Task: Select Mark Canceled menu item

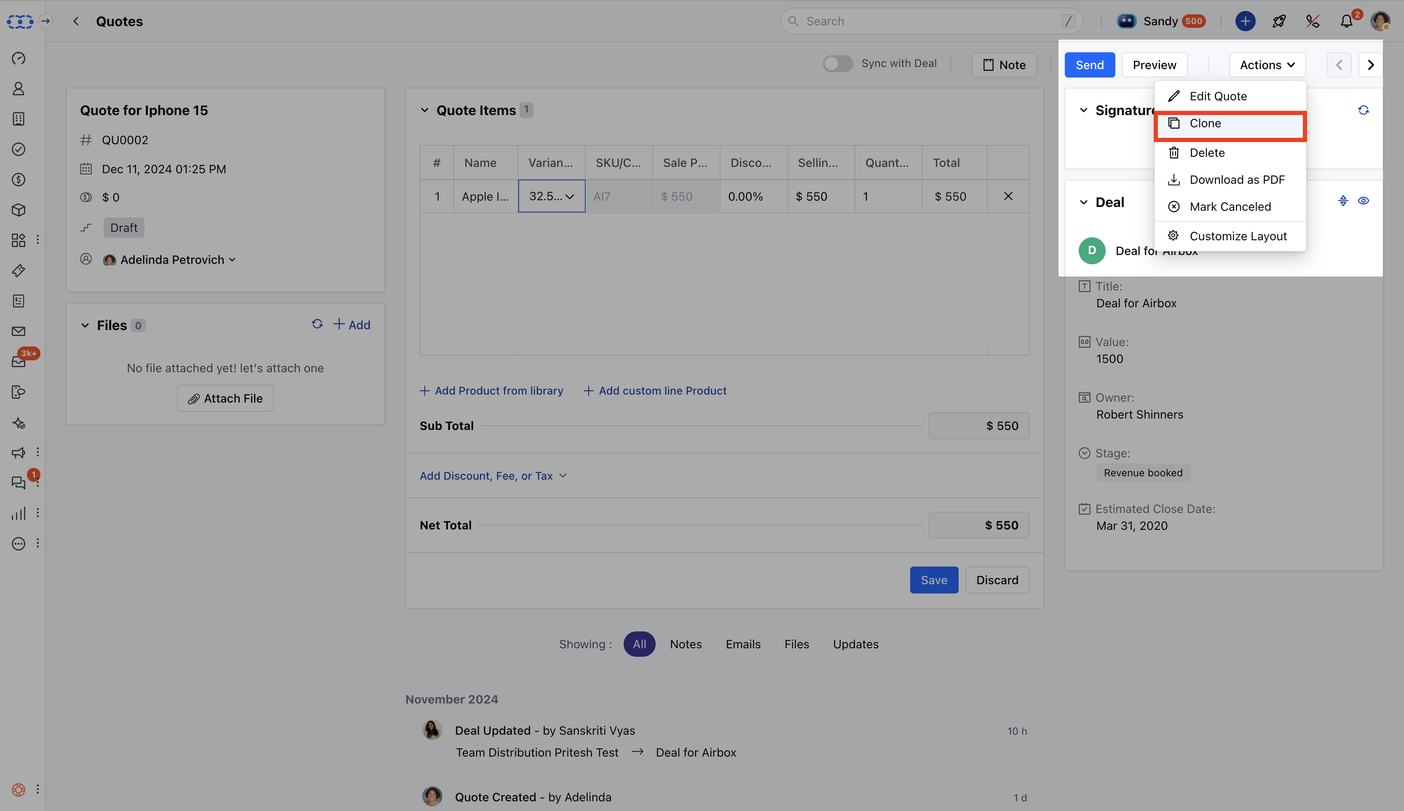Action: tap(1230, 207)
